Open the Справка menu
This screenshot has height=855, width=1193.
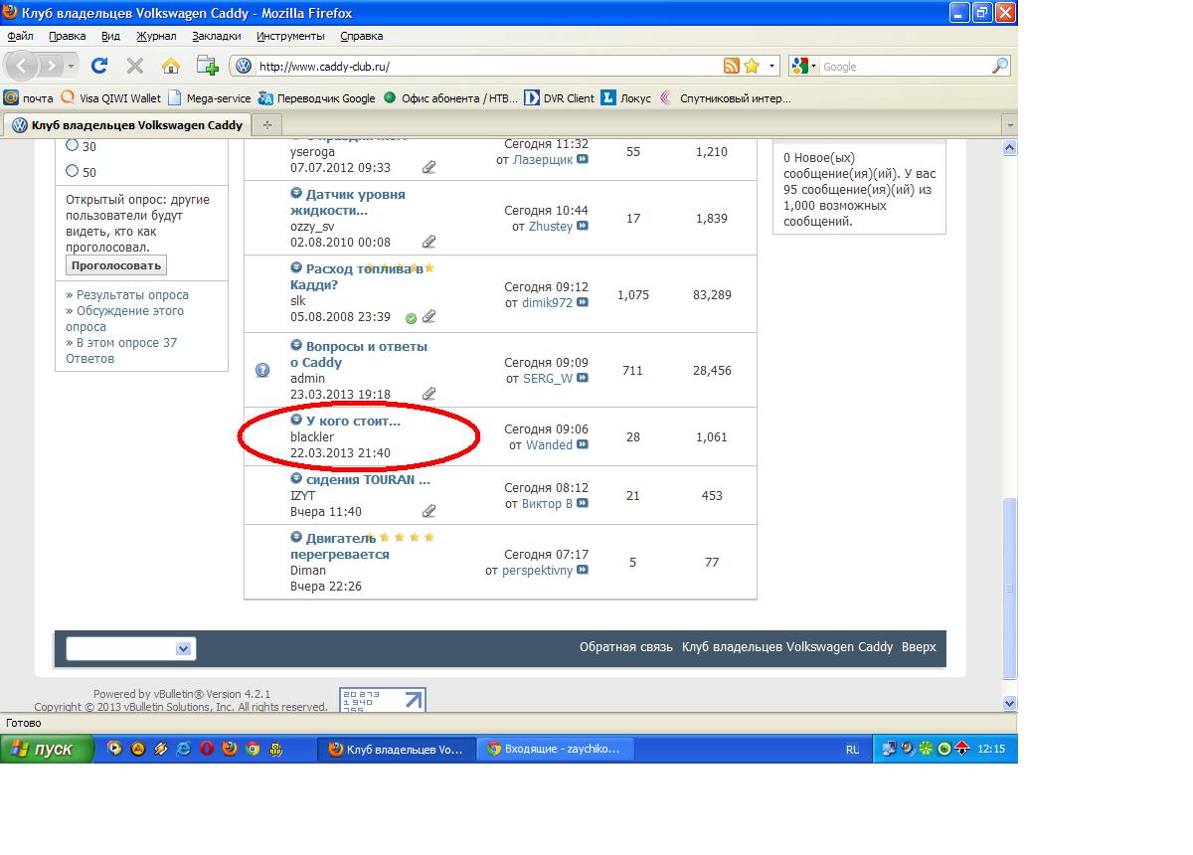[x=361, y=36]
